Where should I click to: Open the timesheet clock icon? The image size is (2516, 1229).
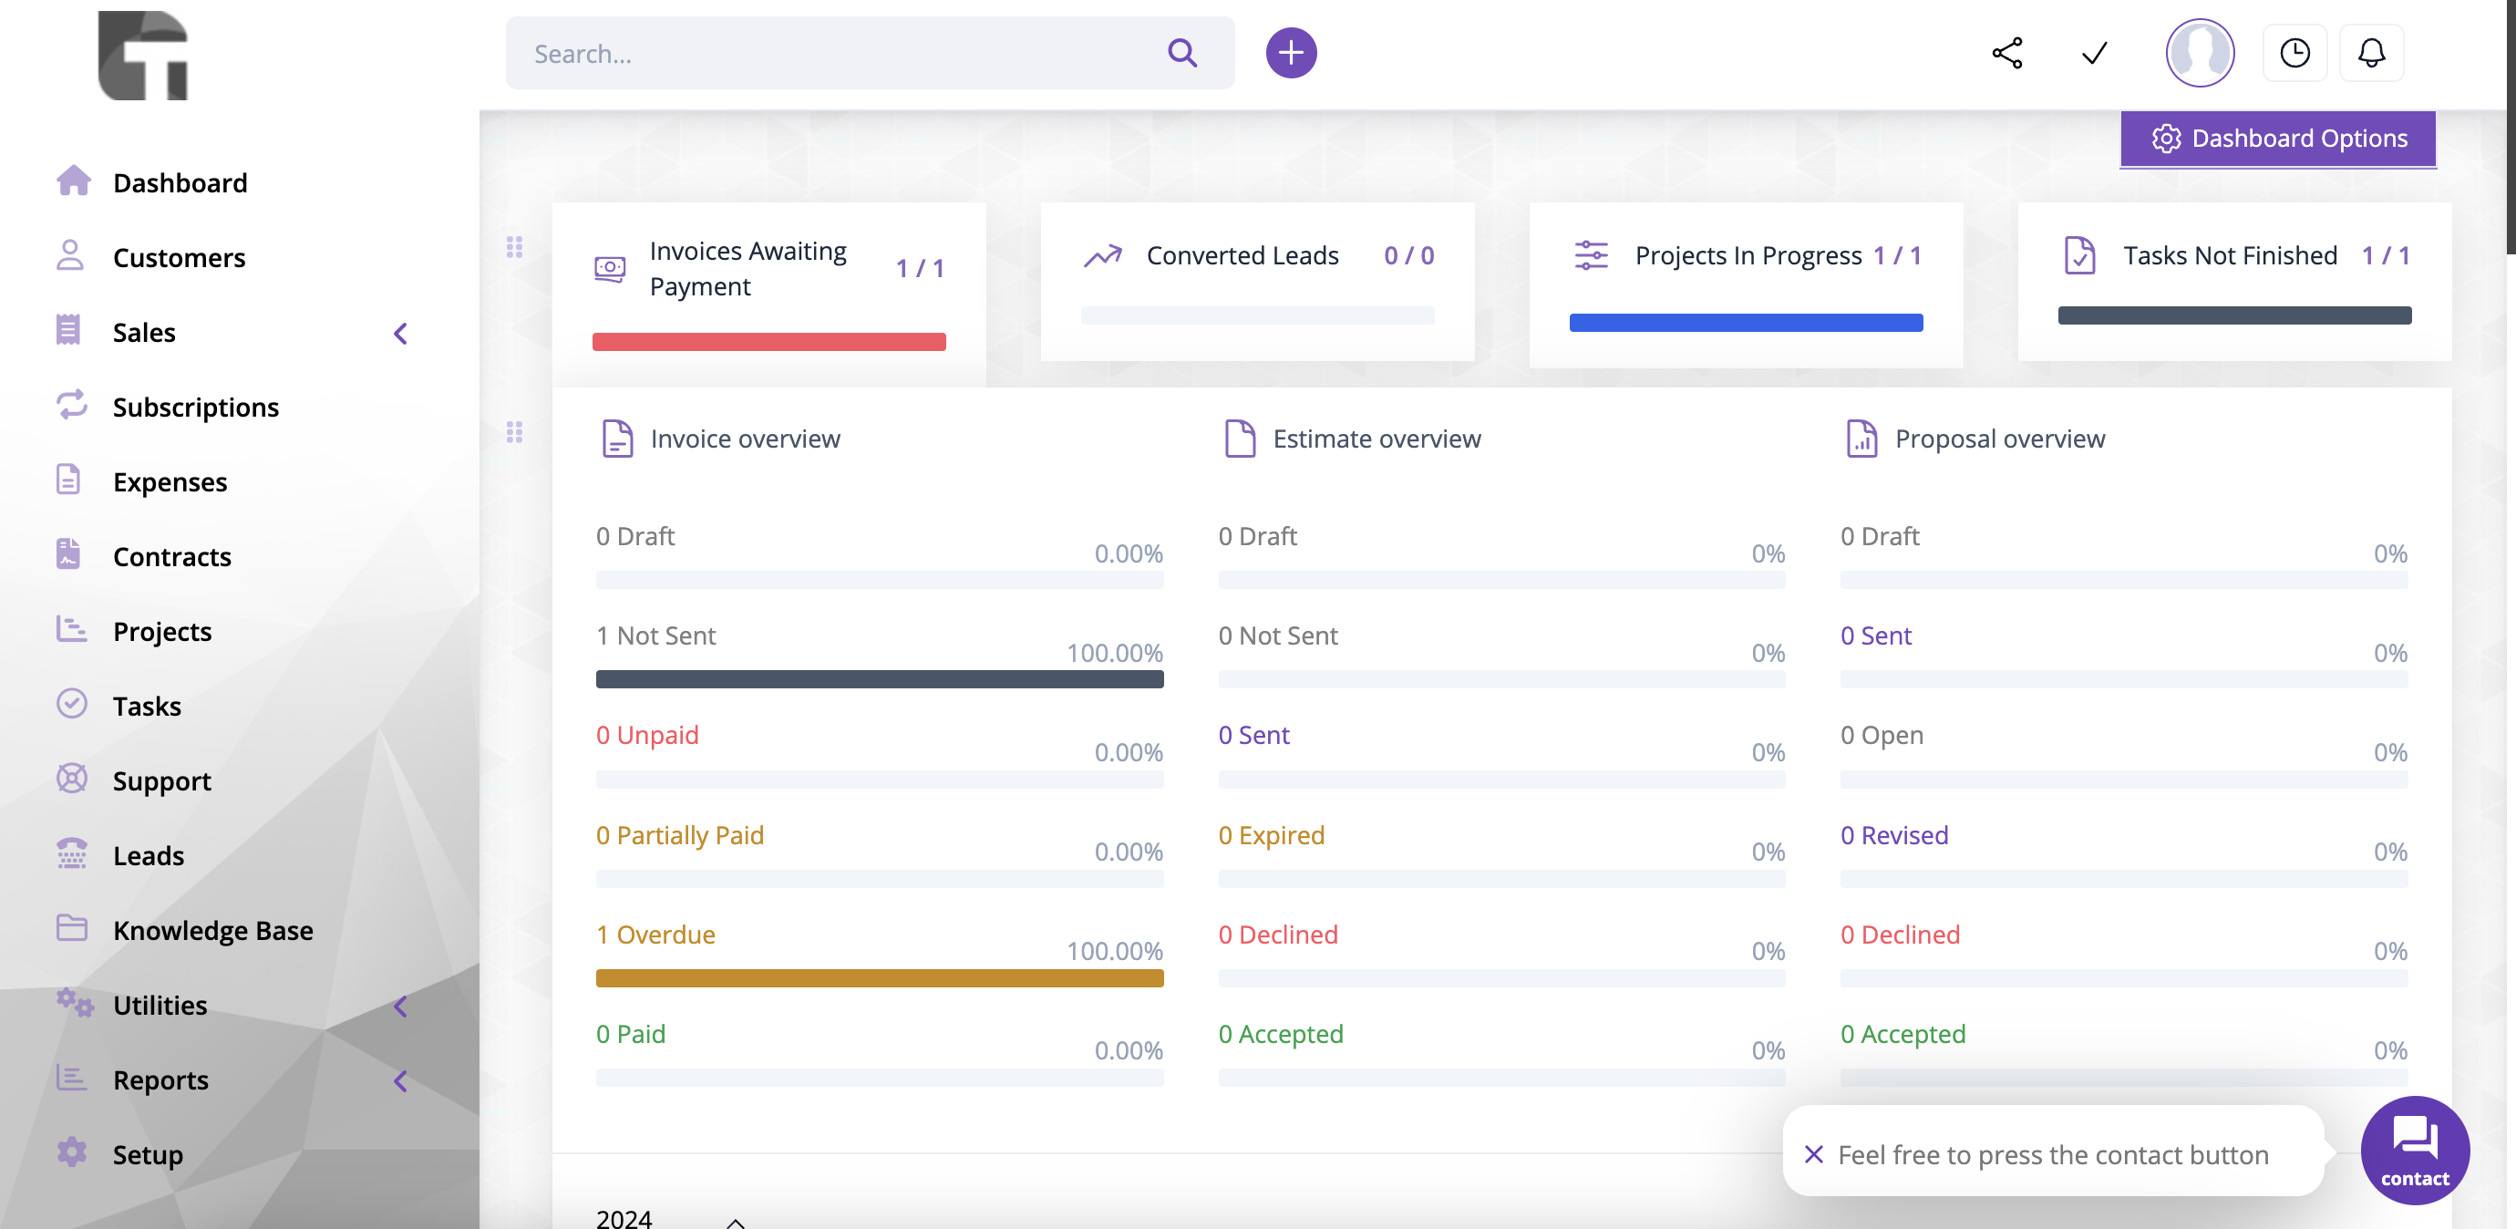[2294, 53]
